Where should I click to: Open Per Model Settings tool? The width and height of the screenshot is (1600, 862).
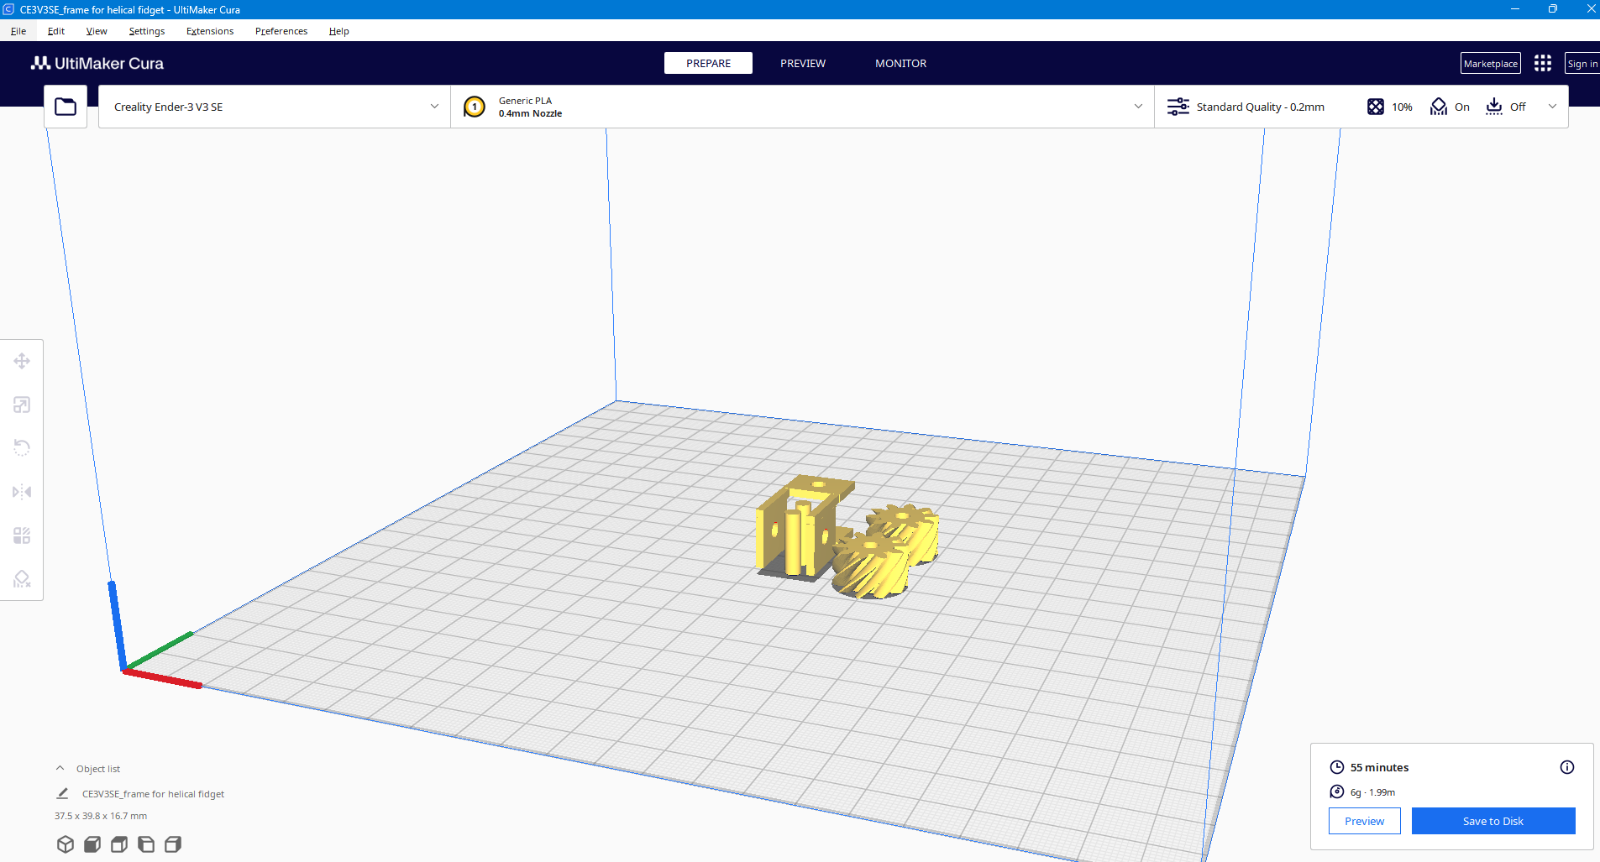click(22, 535)
